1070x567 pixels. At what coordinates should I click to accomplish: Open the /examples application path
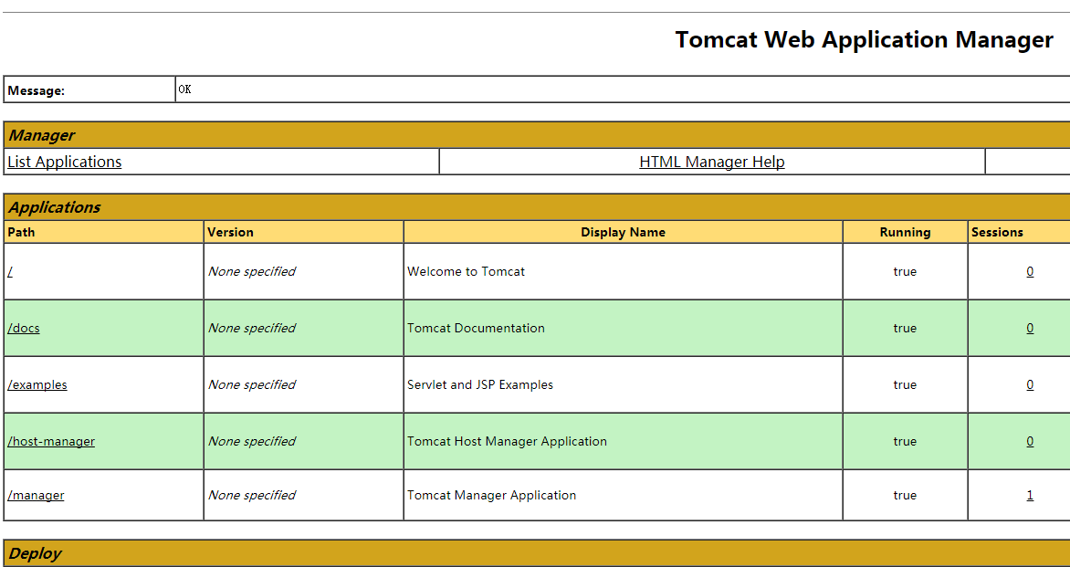pyautogui.click(x=37, y=384)
